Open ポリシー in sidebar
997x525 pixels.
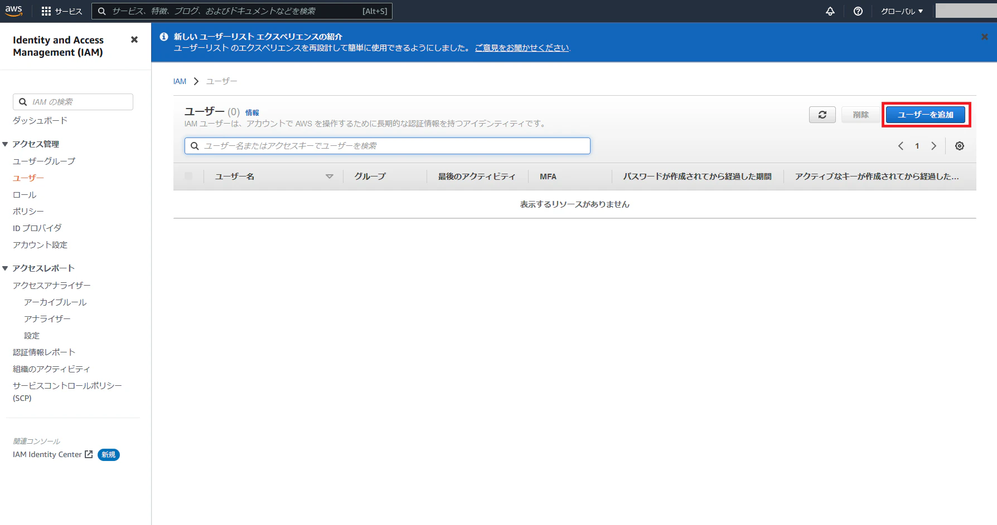pos(28,212)
